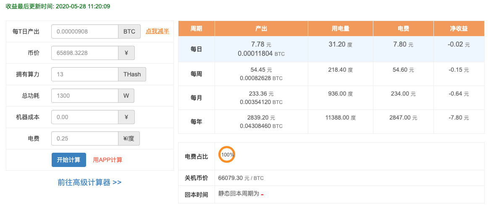The height and width of the screenshot is (206, 488).
Task: Click the ¥/度 unit addon
Action: (x=129, y=138)
